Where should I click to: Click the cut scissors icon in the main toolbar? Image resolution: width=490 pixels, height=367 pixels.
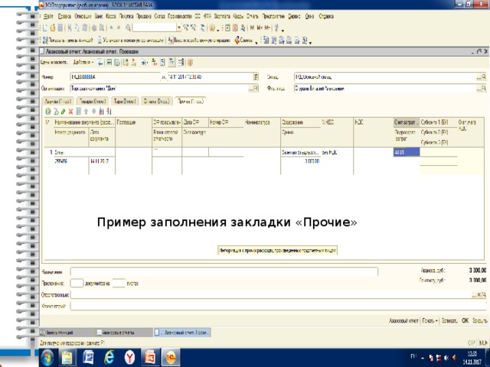[x=70, y=28]
